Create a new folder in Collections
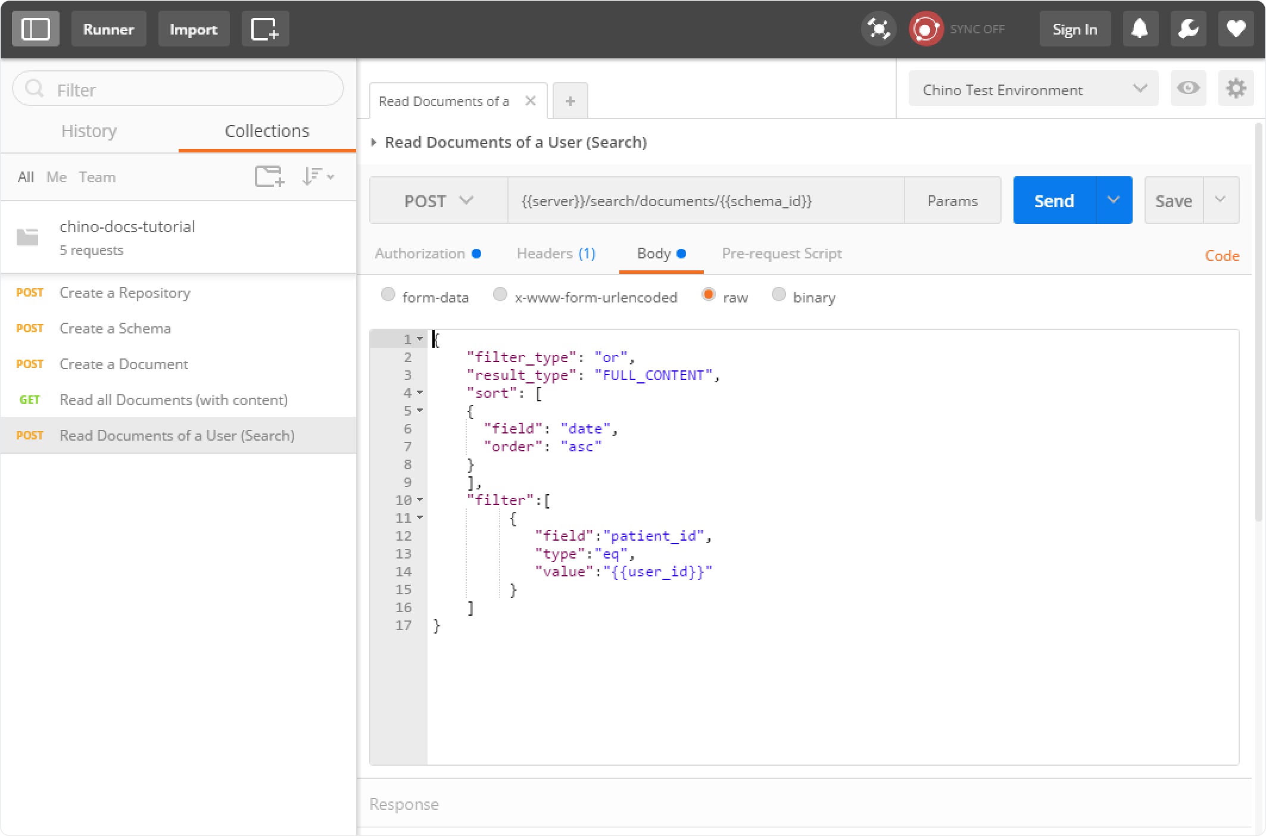The width and height of the screenshot is (1266, 836). tap(269, 176)
